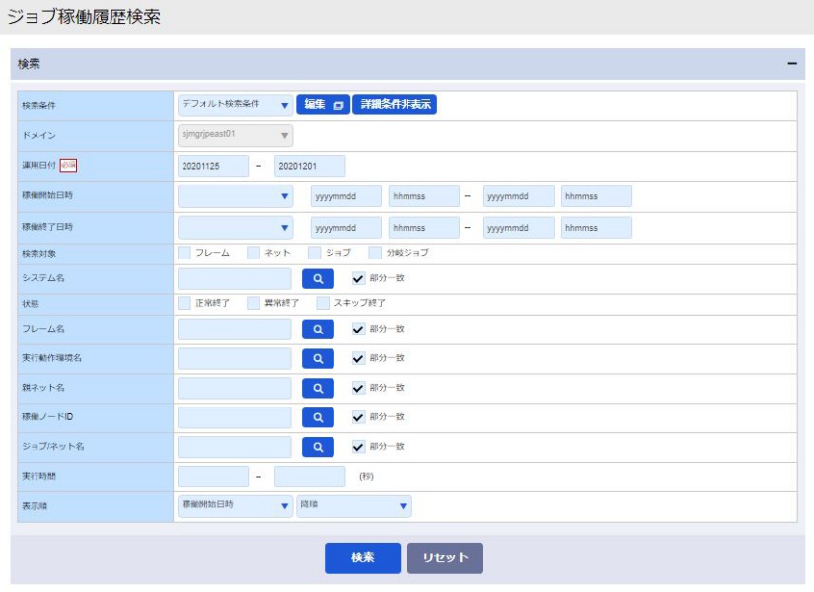Focus the システム名 text field
The height and width of the screenshot is (592, 814).
coord(235,279)
